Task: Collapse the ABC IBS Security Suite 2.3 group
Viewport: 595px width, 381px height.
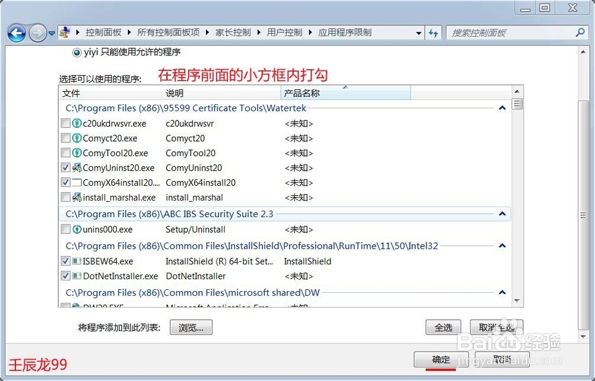Action: pos(502,214)
